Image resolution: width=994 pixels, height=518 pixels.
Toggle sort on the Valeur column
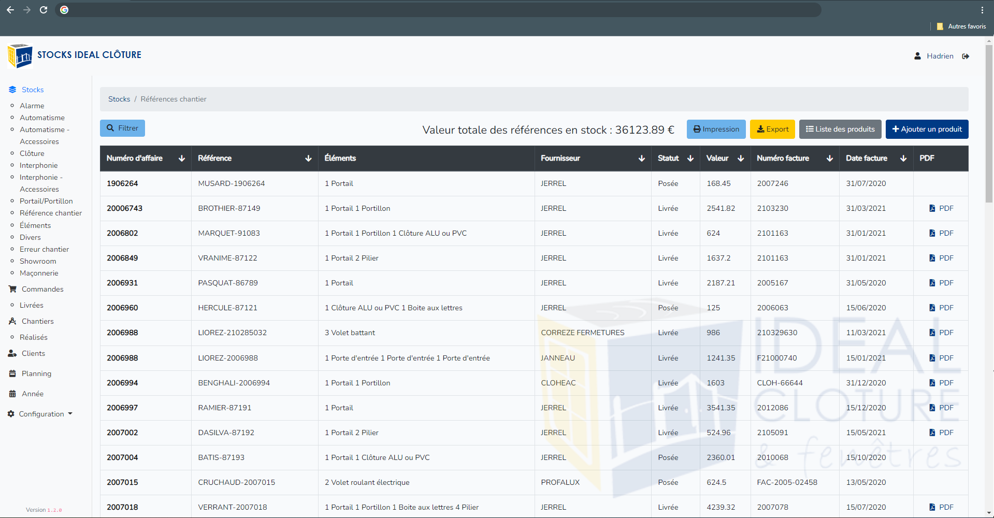point(741,159)
